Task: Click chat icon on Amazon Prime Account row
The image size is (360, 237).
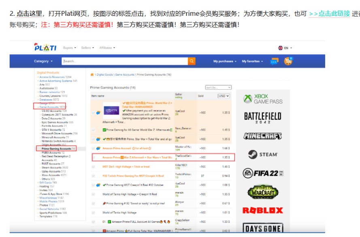Action: click(x=98, y=148)
